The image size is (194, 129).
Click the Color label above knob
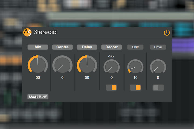(111, 56)
